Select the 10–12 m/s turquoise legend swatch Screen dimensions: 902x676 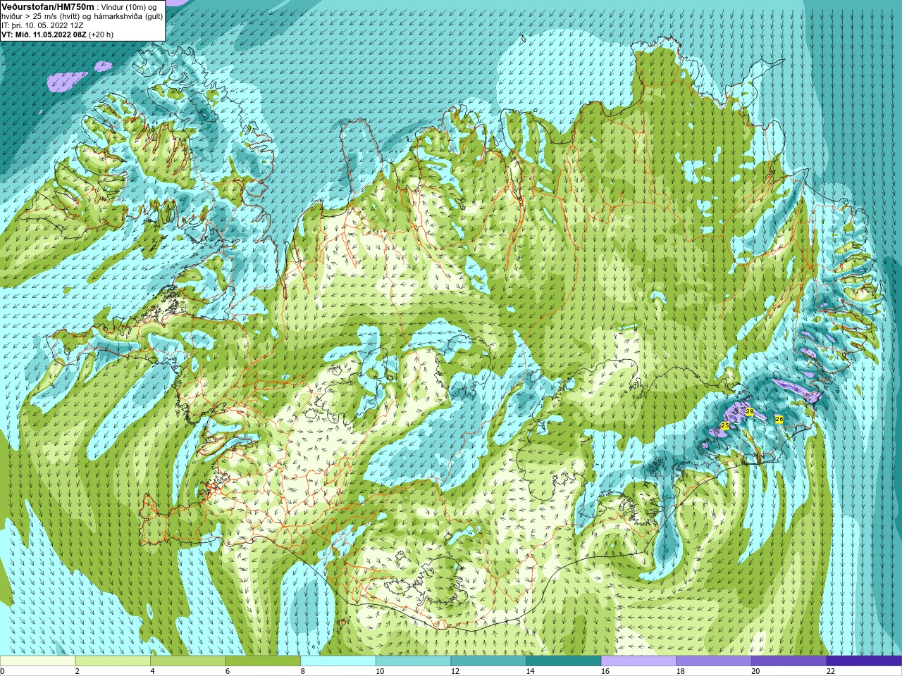click(413, 661)
